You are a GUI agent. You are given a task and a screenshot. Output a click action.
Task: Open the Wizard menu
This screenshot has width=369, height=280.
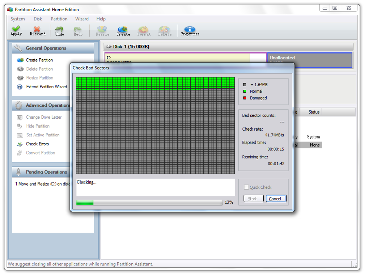pos(82,19)
